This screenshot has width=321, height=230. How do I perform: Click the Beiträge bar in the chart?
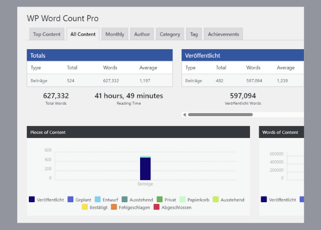pyautogui.click(x=145, y=168)
